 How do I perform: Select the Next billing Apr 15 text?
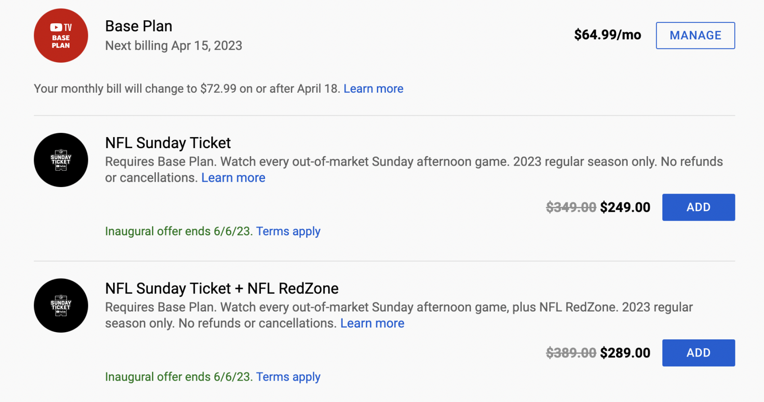[x=173, y=45]
